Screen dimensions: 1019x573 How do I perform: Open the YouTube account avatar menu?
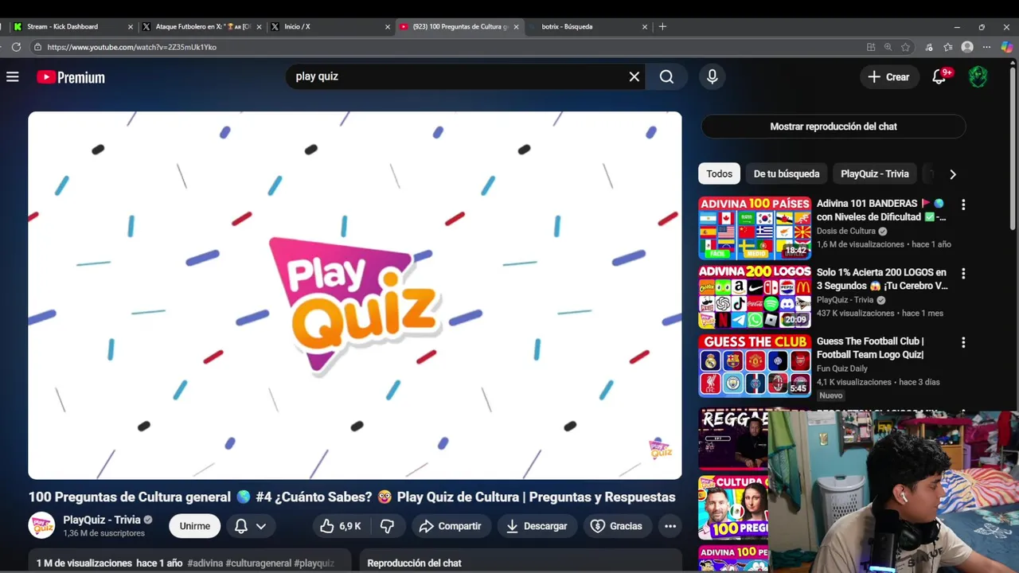tap(978, 76)
